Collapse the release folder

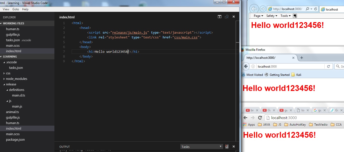click(27, 84)
